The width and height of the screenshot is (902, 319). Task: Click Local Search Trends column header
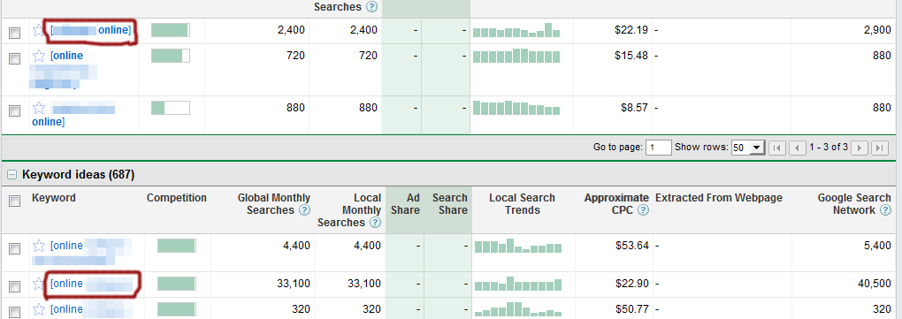click(x=522, y=204)
